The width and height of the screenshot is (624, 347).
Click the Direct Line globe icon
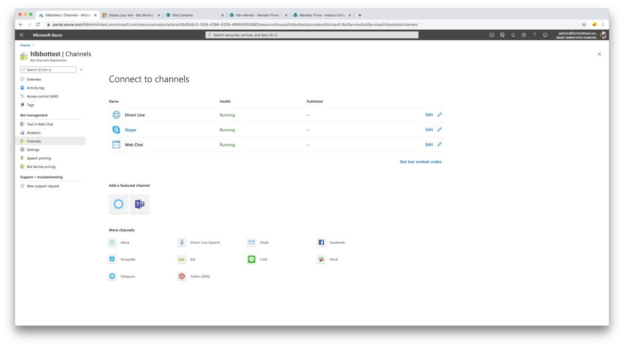(116, 115)
